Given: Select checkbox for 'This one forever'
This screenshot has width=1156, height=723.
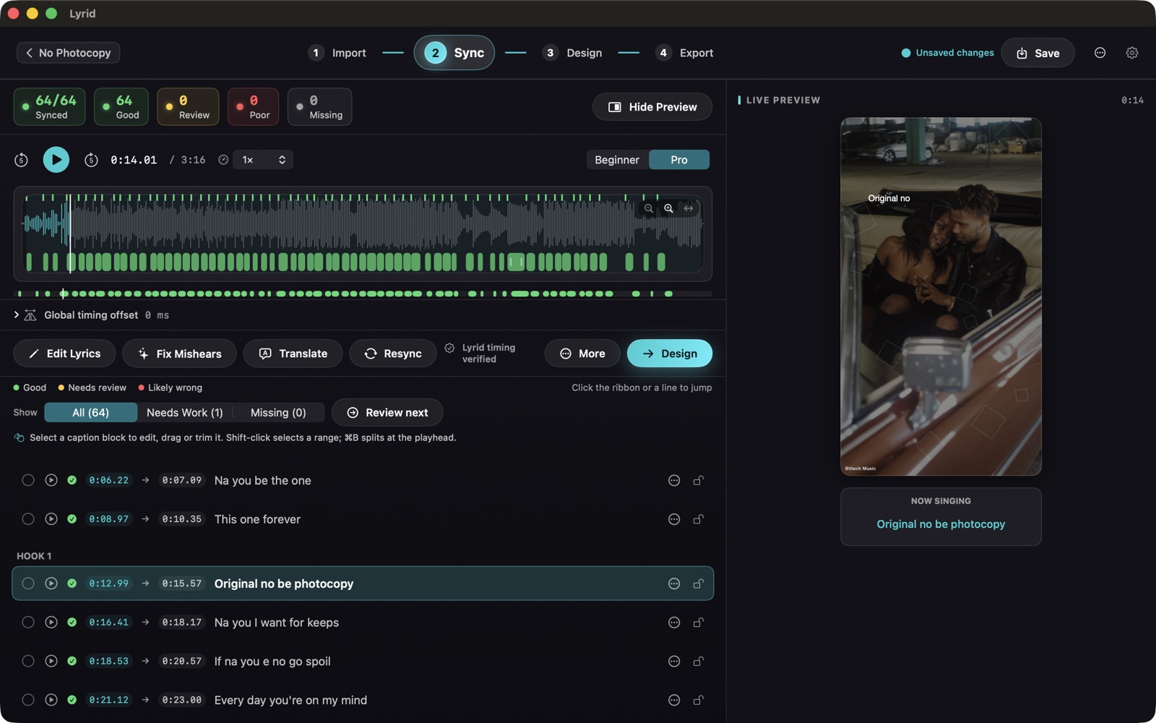Looking at the screenshot, I should tap(28, 519).
